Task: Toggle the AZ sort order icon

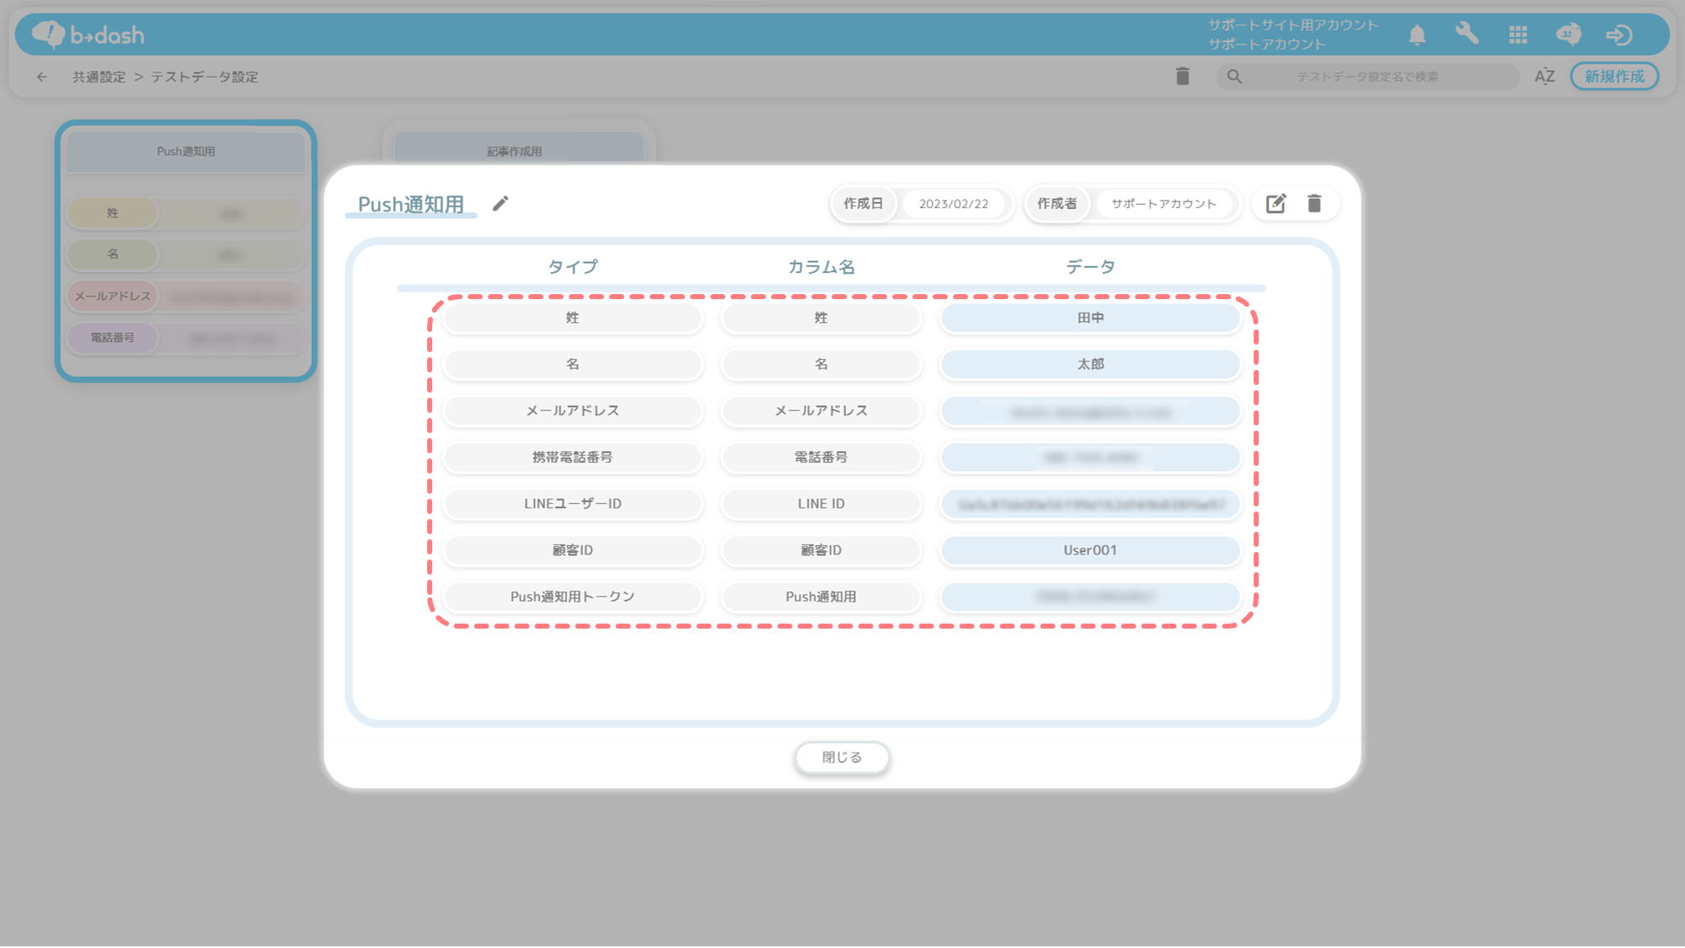Action: (1544, 77)
